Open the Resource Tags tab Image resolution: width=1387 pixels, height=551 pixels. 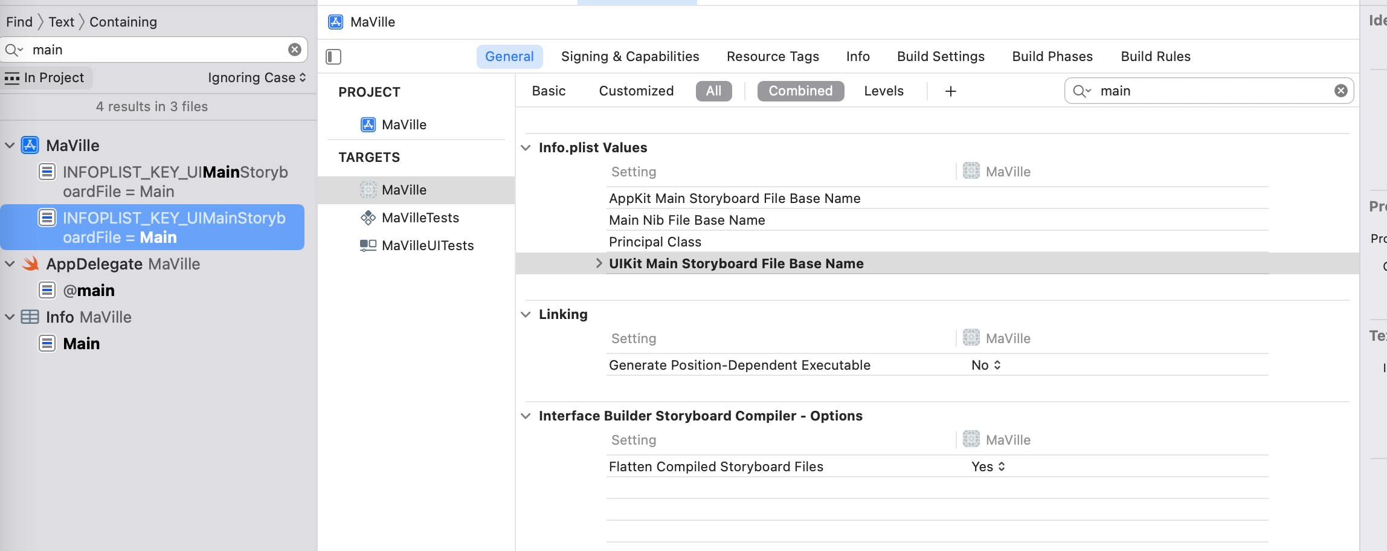point(773,56)
